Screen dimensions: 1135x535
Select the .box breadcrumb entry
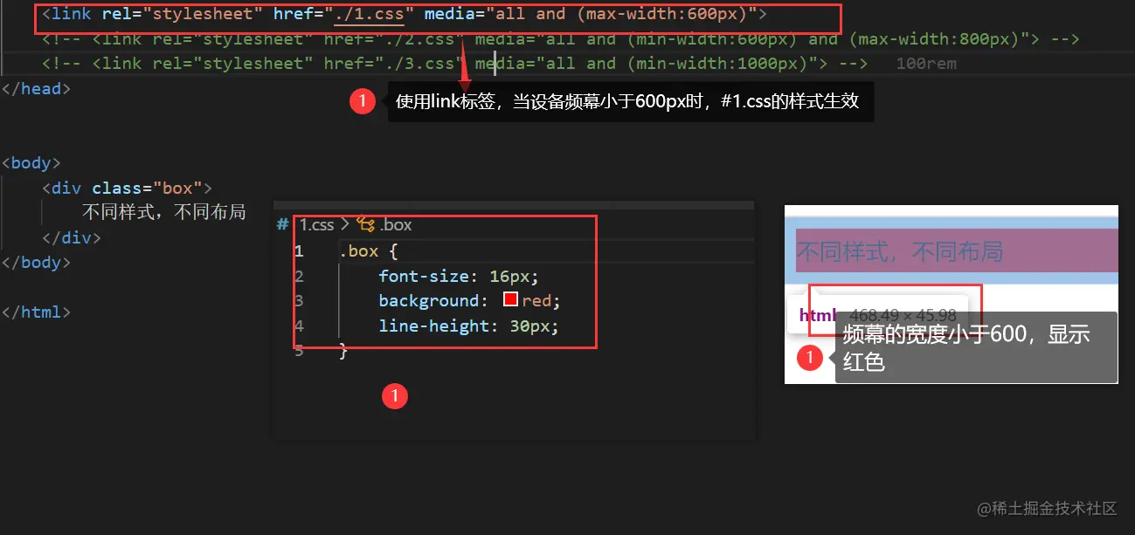[396, 225]
